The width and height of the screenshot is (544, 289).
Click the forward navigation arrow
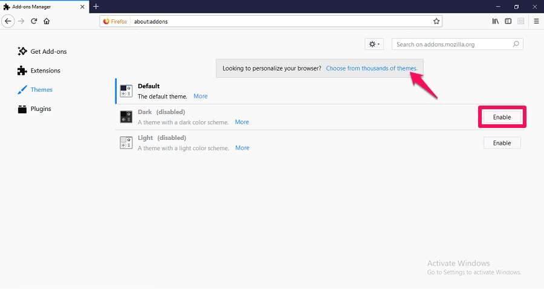click(21, 21)
